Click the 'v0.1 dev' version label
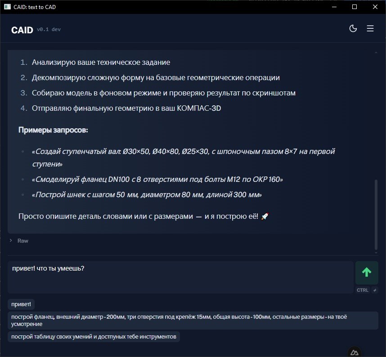Image resolution: width=386 pixels, height=357 pixels. (49, 29)
